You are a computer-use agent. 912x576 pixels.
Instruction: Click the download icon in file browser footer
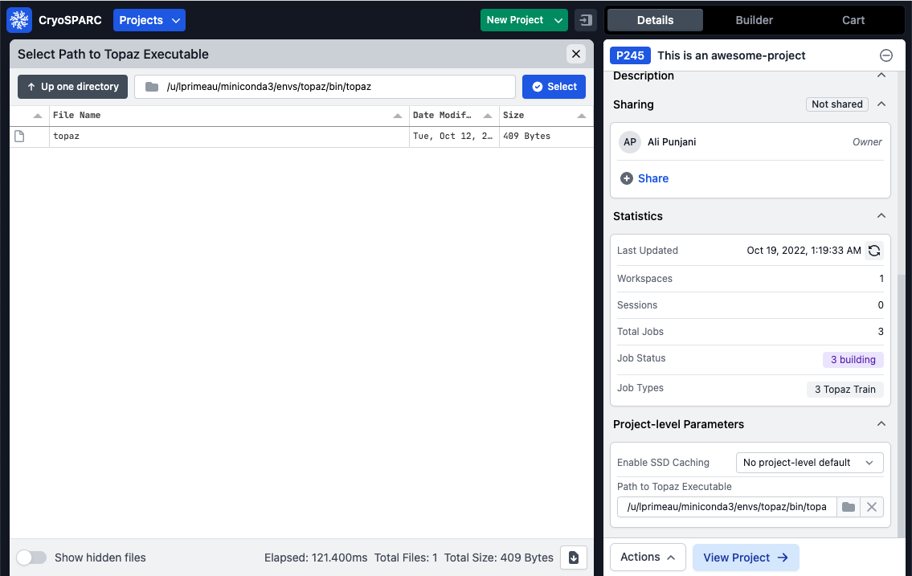coord(574,558)
